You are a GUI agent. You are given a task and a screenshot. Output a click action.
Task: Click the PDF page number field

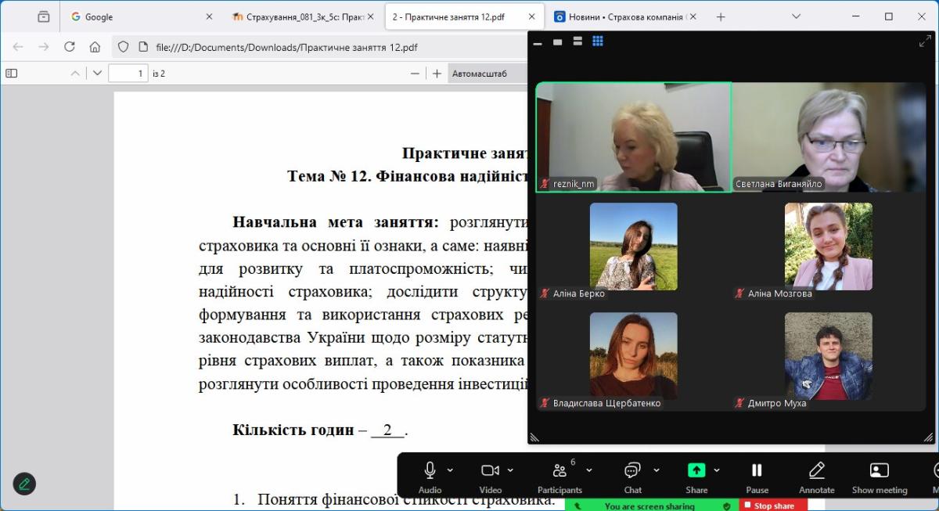[x=128, y=74]
